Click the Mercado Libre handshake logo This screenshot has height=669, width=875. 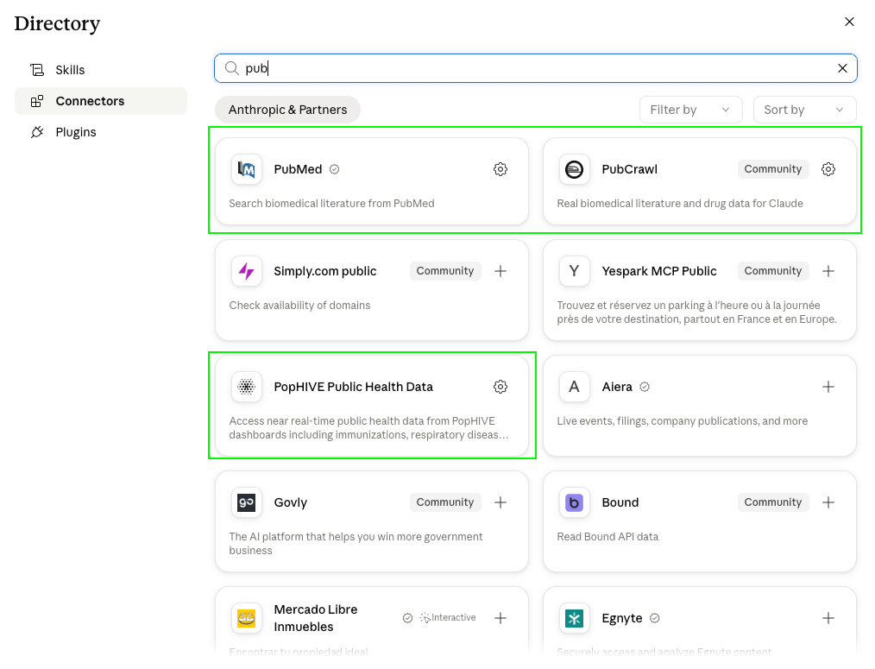[x=247, y=617]
